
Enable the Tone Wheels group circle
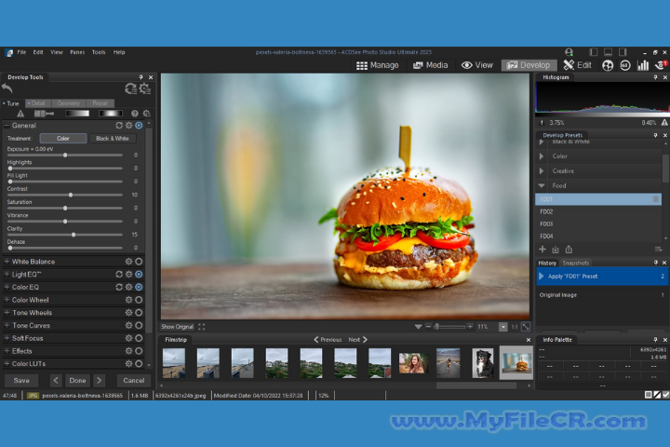coord(139,313)
